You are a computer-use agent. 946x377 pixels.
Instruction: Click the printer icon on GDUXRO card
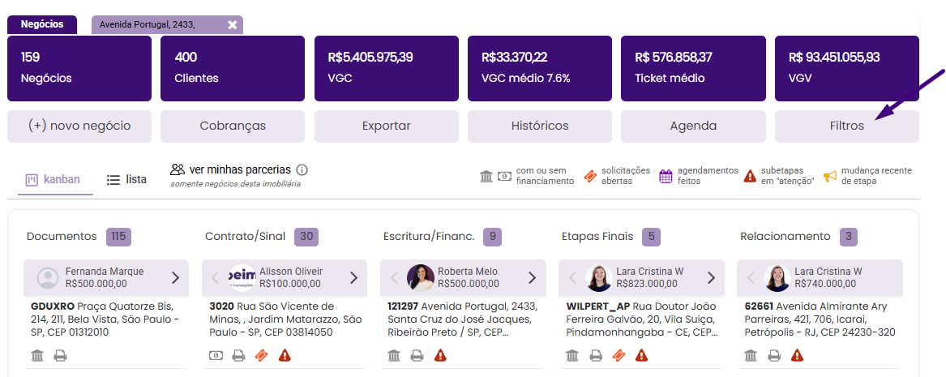tap(61, 355)
